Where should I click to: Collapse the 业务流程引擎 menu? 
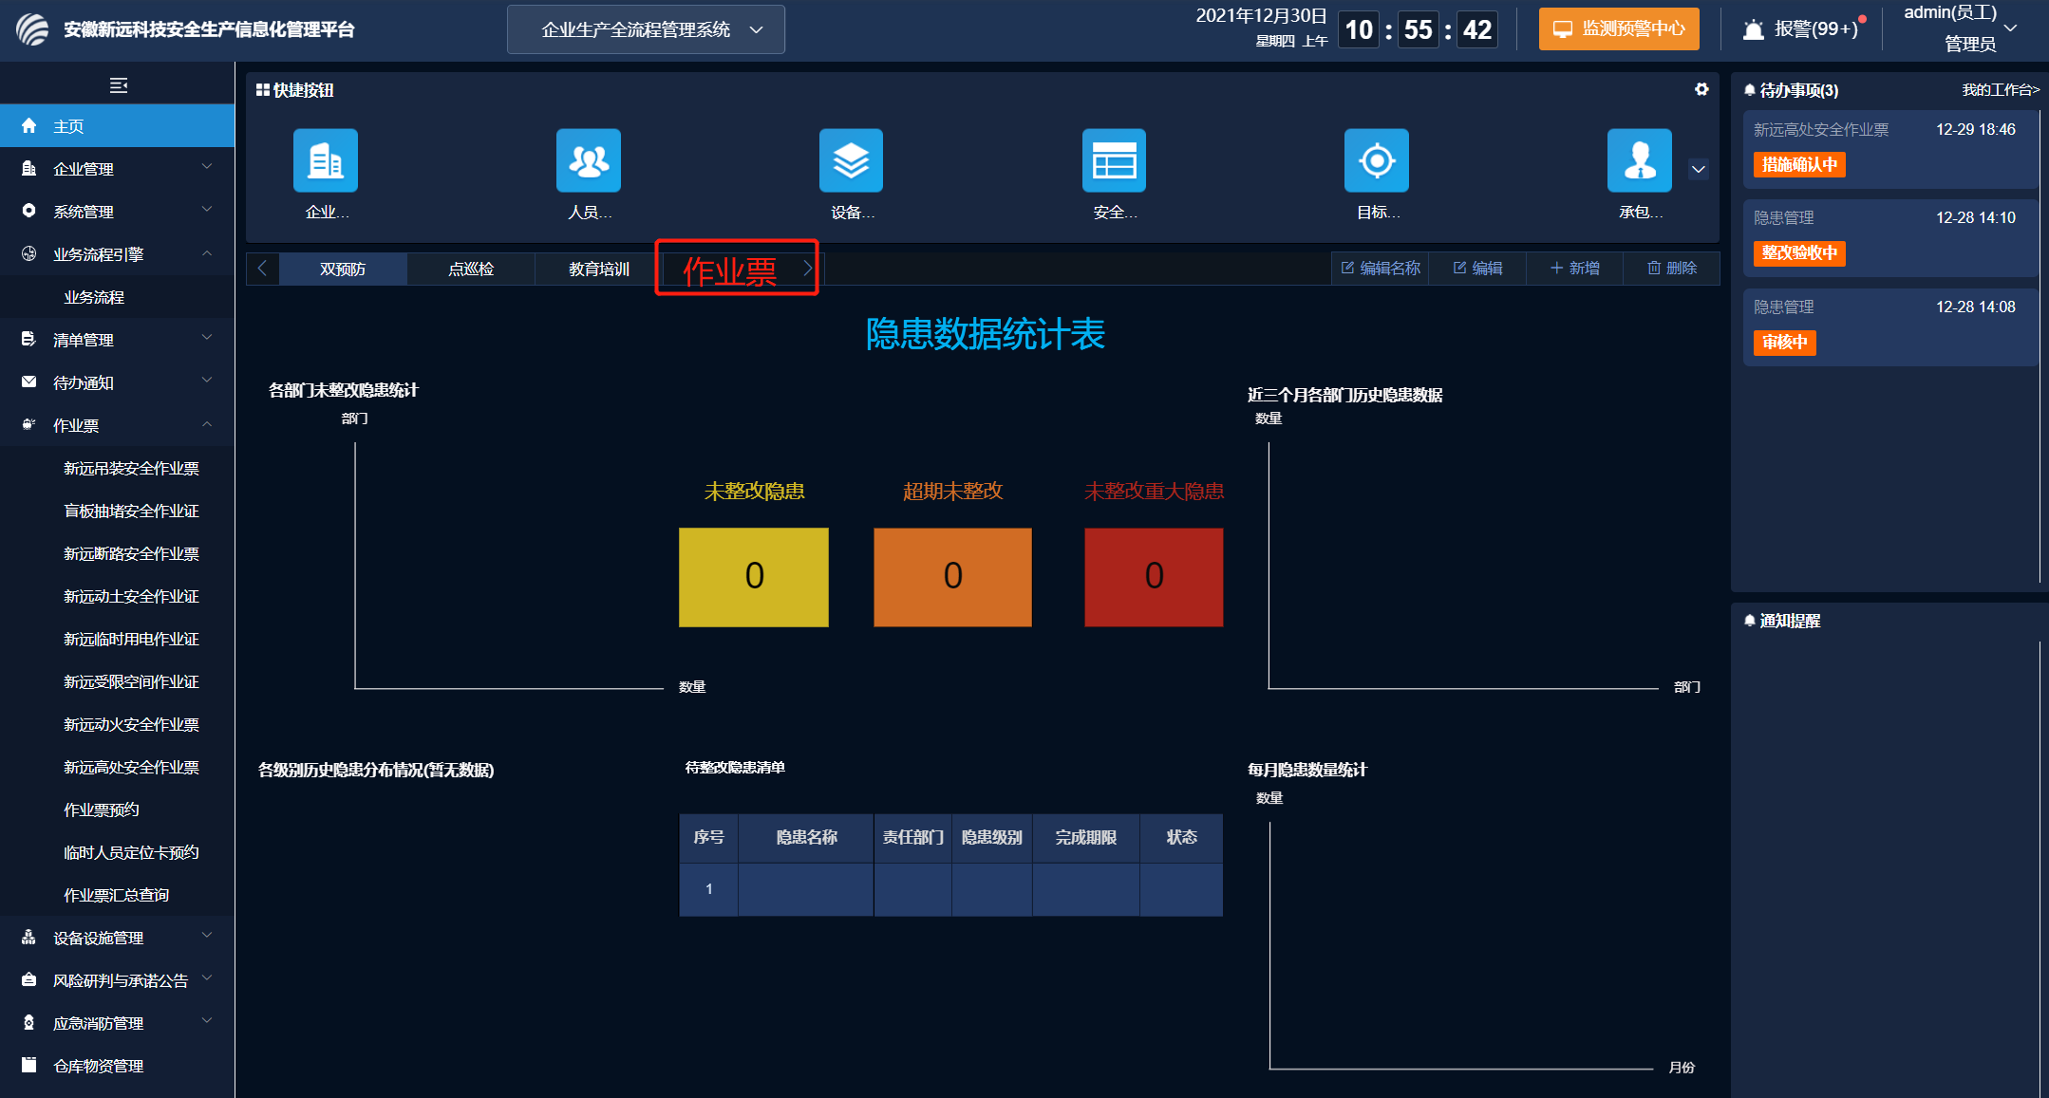[206, 252]
